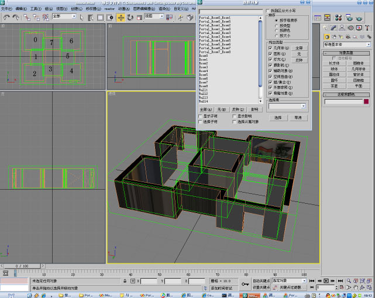Select Cameras category in Create panel
Image resolution: width=375 pixels, height=298 pixels.
click(348, 37)
